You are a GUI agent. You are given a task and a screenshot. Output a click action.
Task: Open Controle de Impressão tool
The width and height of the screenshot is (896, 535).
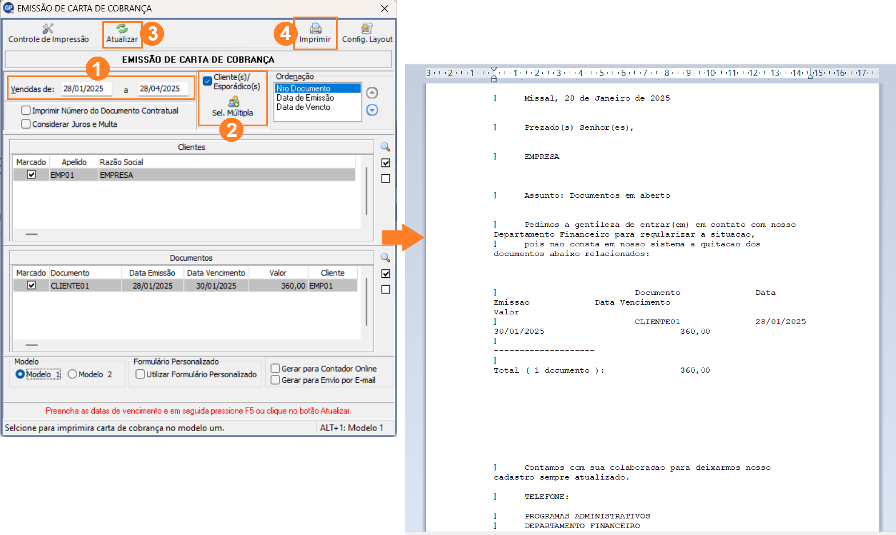click(48, 34)
